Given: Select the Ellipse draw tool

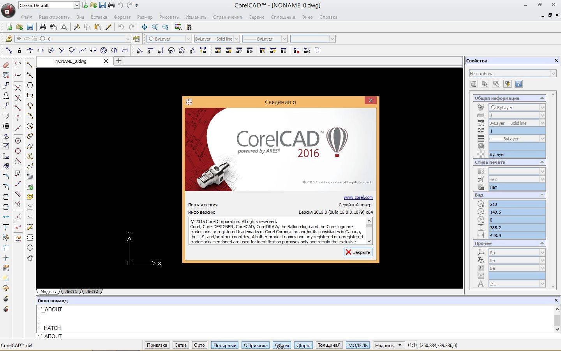Looking at the screenshot, I should coord(30,136).
